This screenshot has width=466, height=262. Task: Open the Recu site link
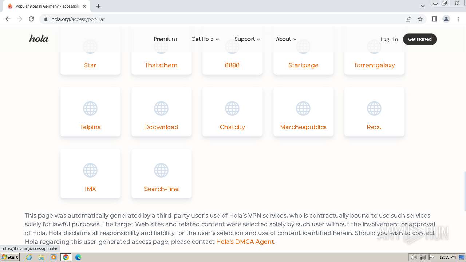(374, 127)
